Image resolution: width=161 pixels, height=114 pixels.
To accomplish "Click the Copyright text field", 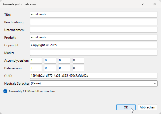I will click(x=94, y=45).
